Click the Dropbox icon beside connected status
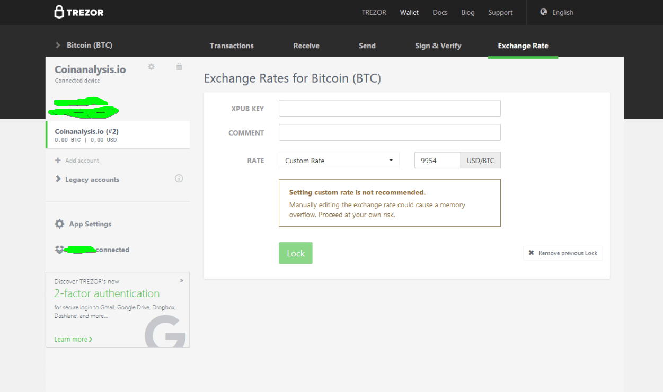Screen dimensions: 663x392 coord(59,249)
